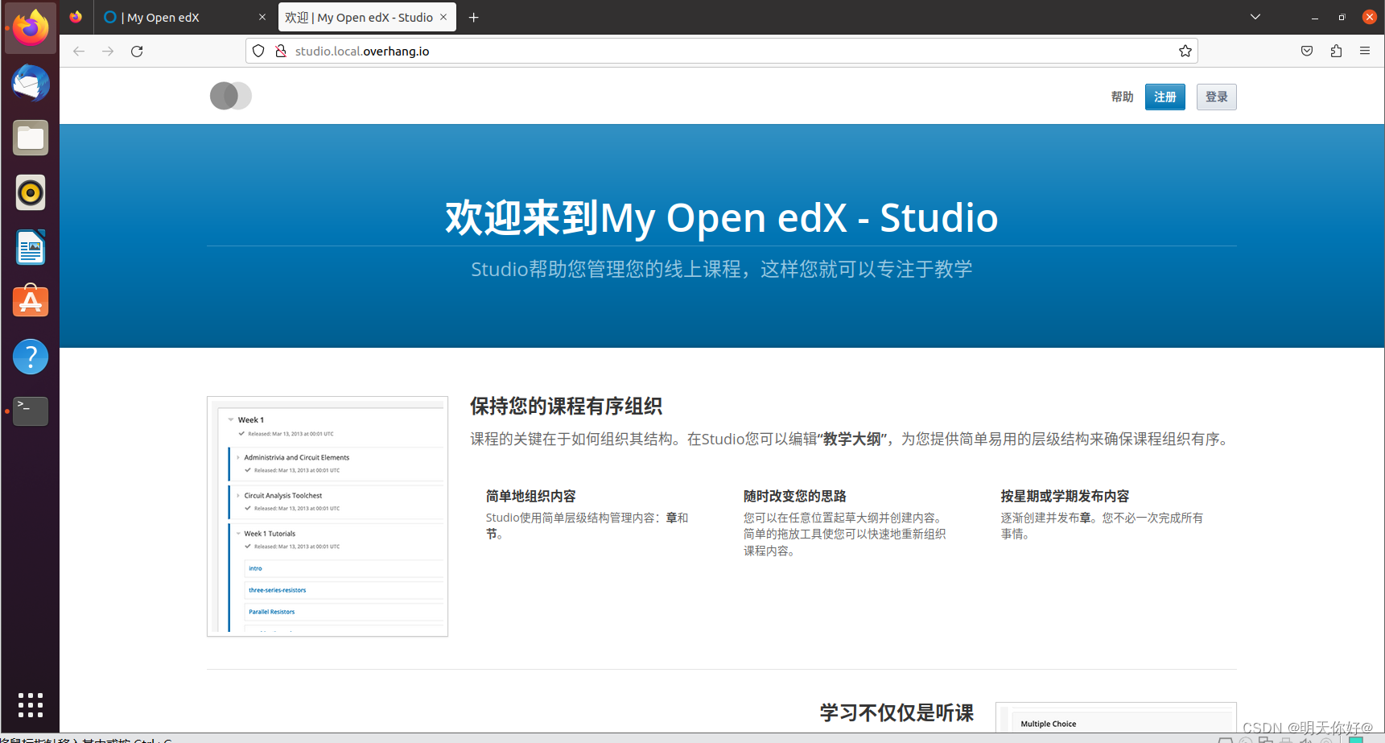Bookmark the page with the star icon
Screen dimensions: 1385x743
(1185, 51)
